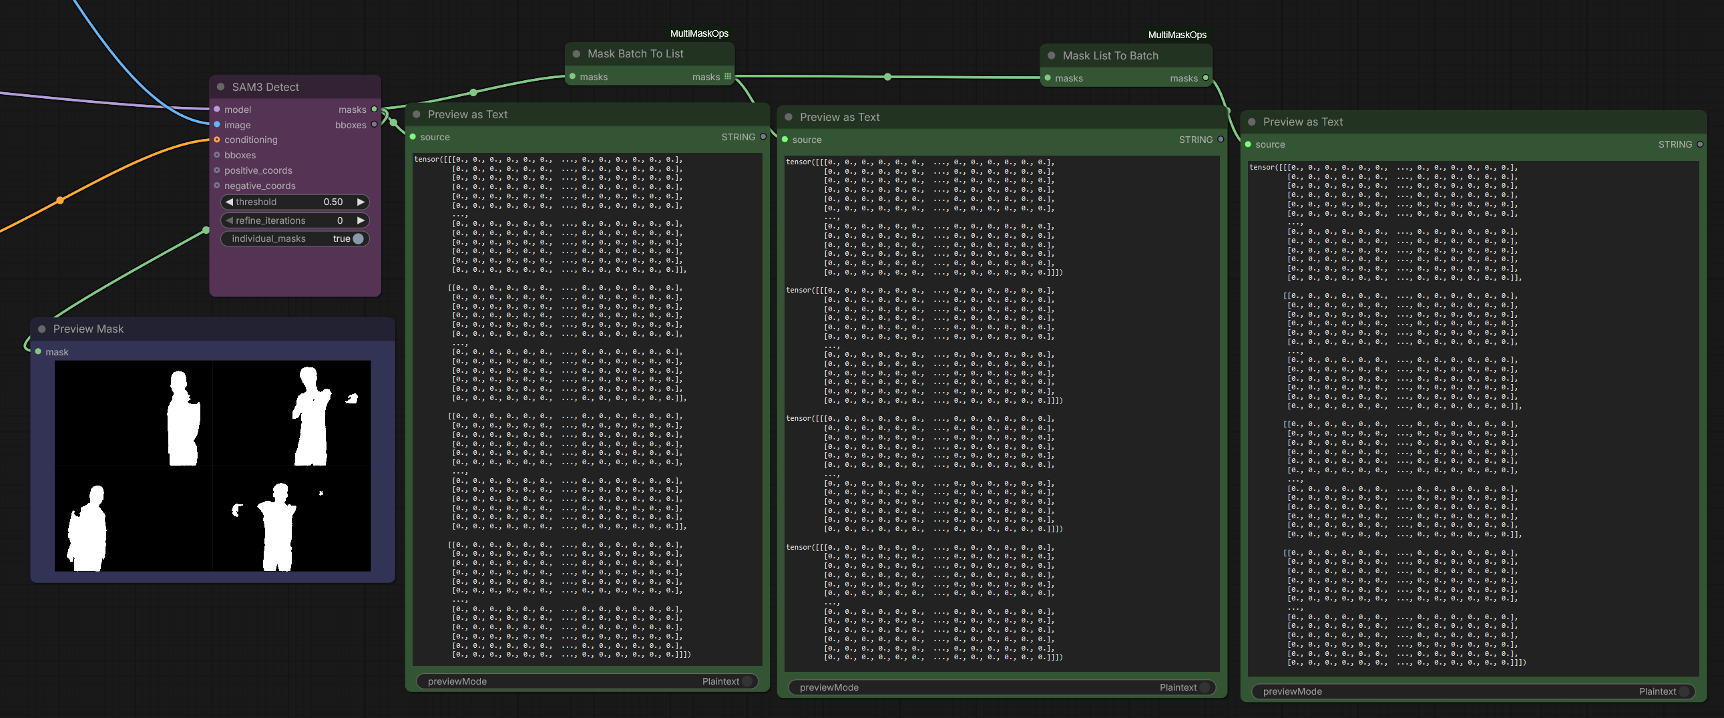Collapse the Mask Batch To List node dot
The height and width of the screenshot is (718, 1724).
pos(576,53)
